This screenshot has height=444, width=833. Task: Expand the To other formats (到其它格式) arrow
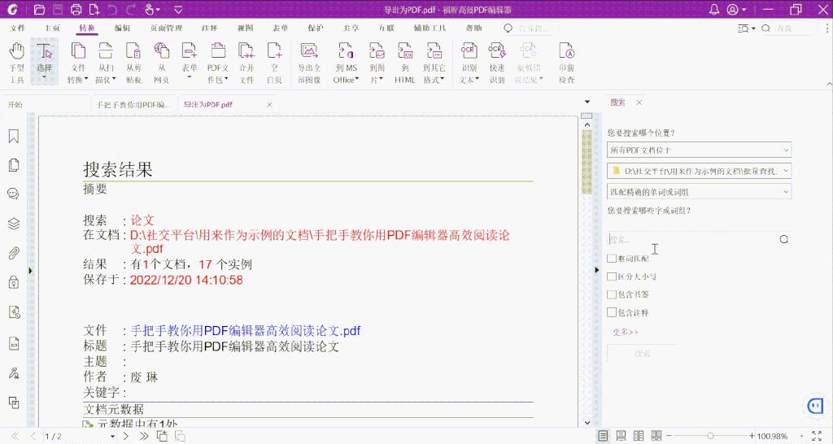point(443,80)
